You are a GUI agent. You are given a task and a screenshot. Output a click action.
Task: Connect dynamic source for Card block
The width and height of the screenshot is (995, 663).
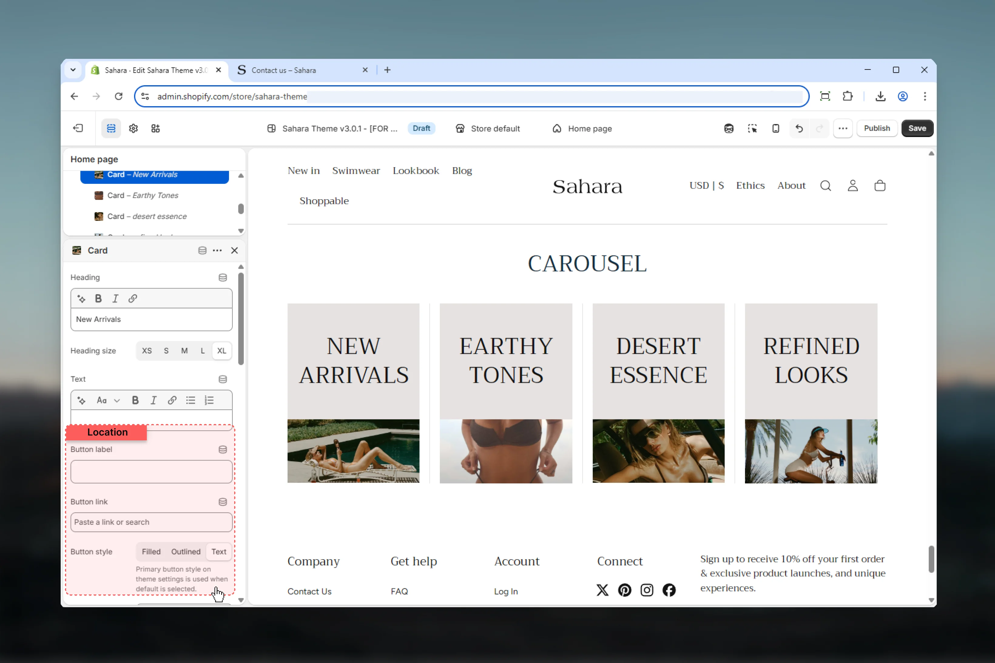(x=202, y=250)
